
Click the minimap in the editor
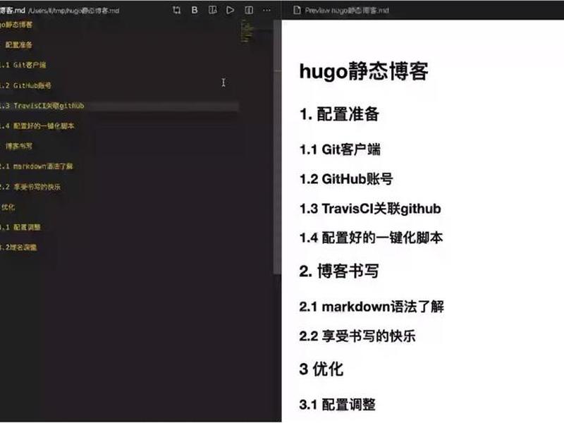tap(247, 31)
